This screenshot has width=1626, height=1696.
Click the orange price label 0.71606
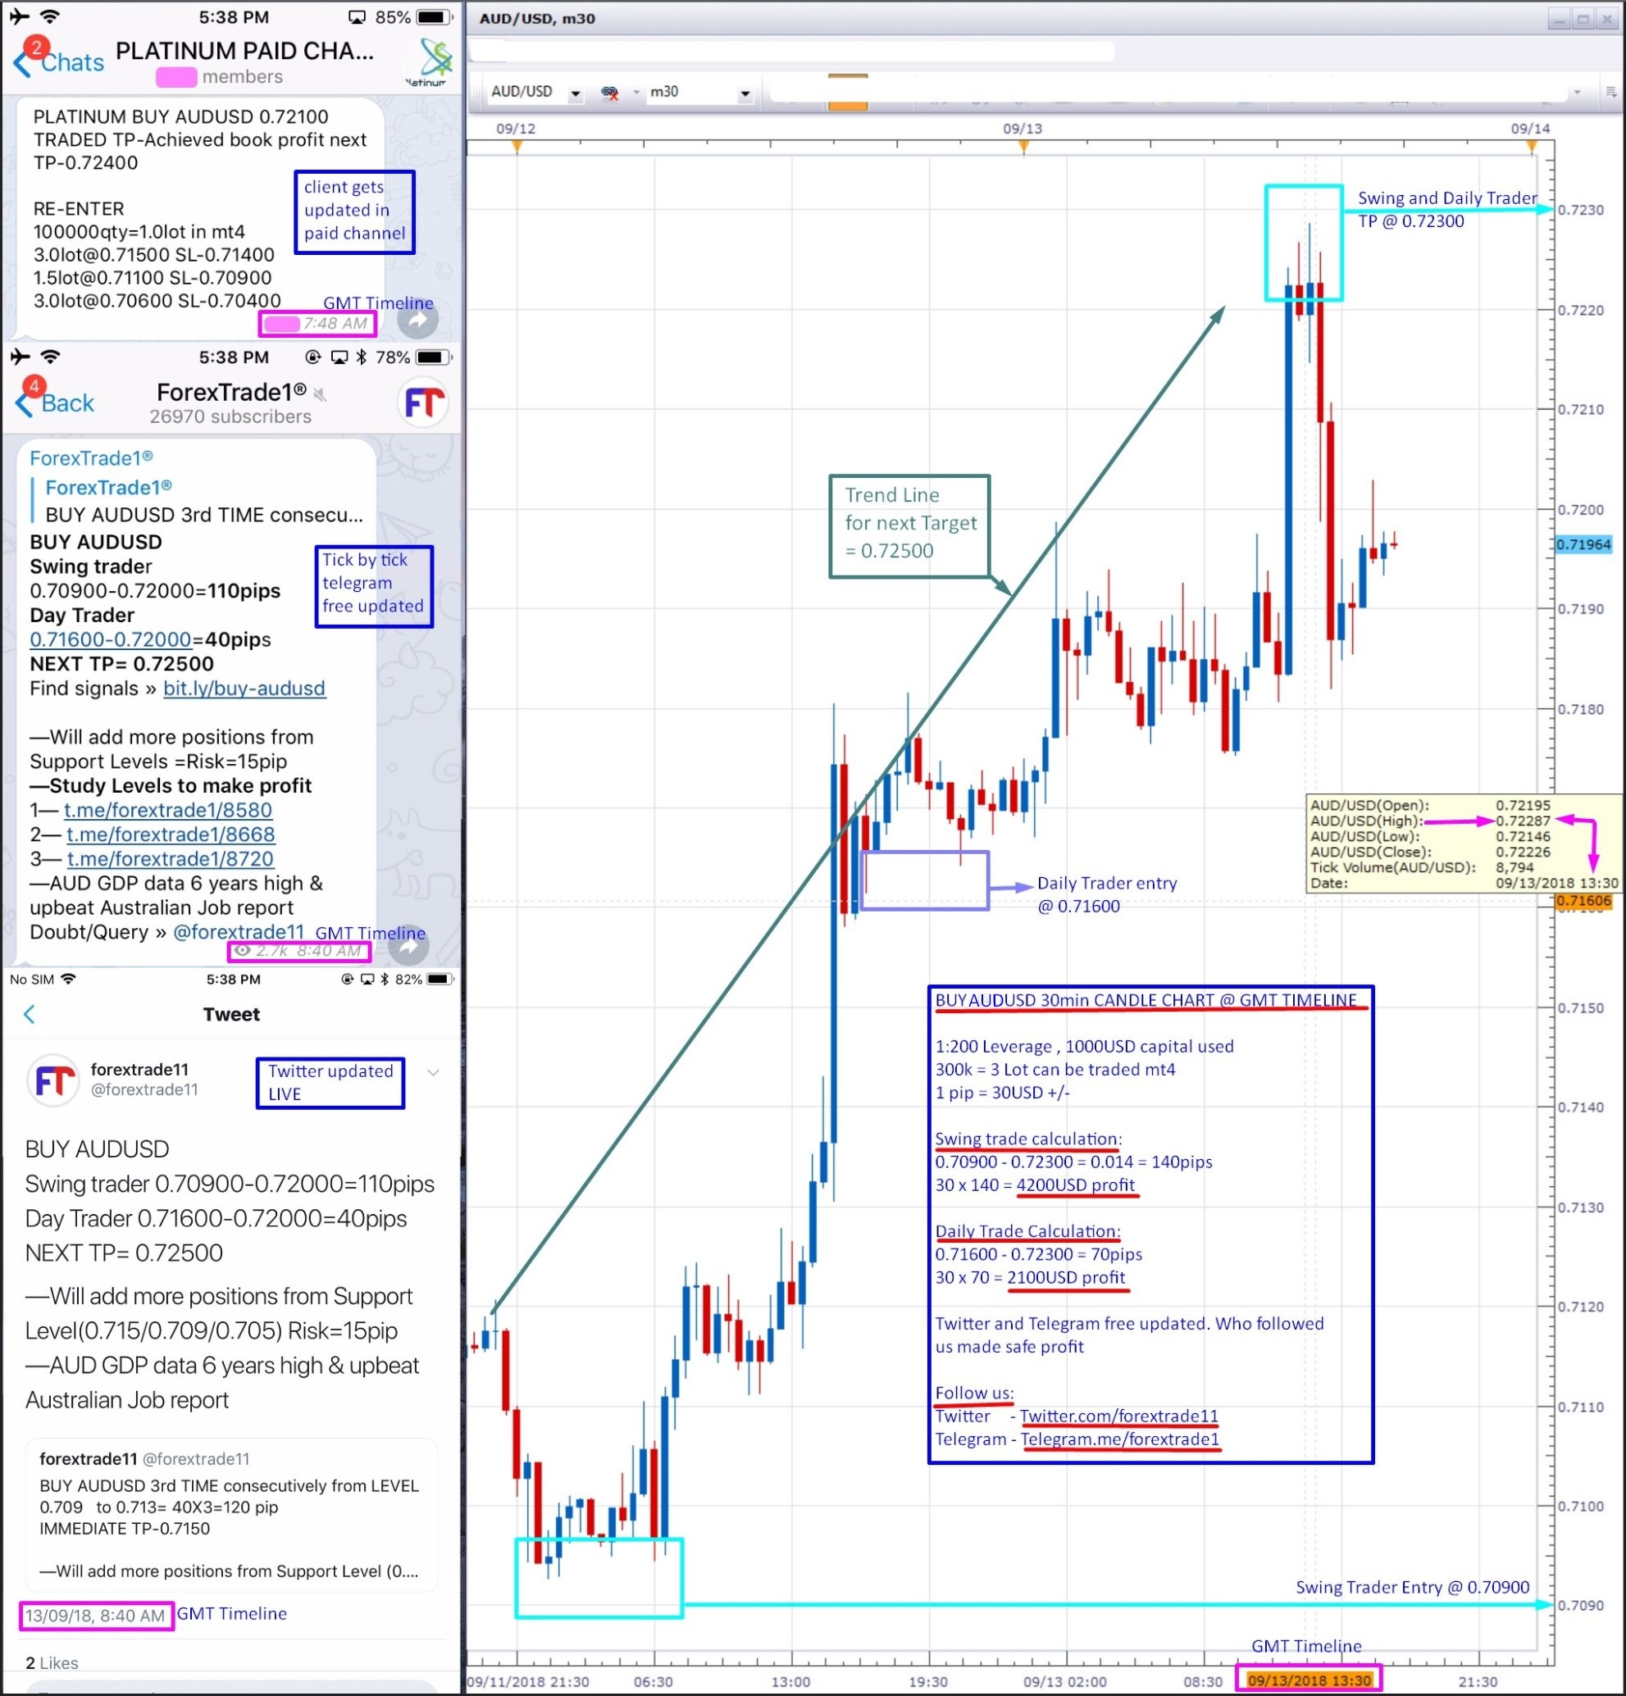tap(1583, 901)
